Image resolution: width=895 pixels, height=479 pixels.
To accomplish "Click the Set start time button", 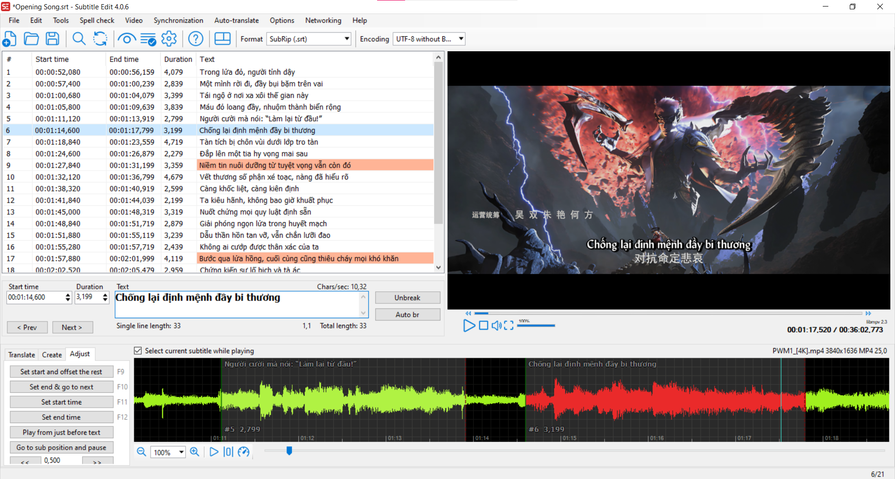I will tap(61, 402).
